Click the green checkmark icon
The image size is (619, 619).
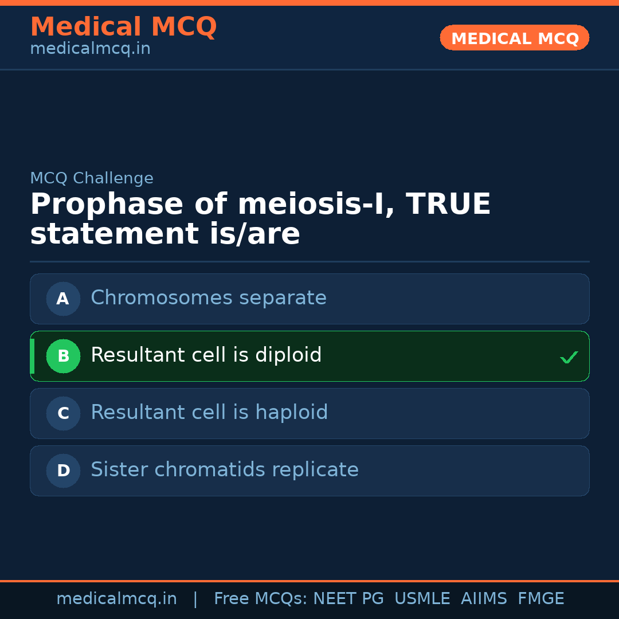pyautogui.click(x=569, y=357)
